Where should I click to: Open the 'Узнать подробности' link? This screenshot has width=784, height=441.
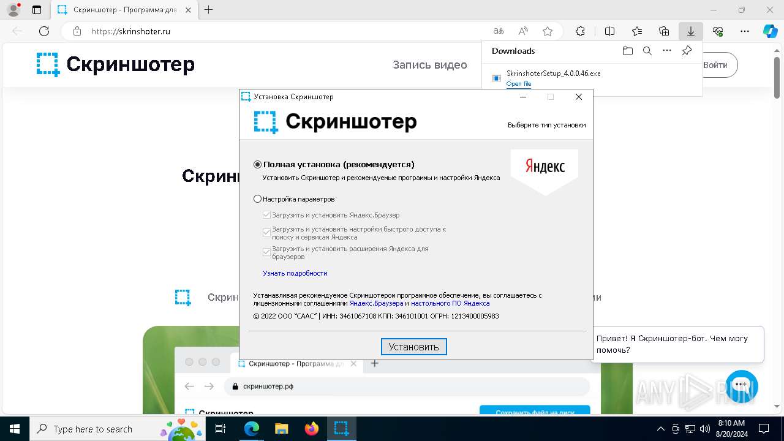[x=295, y=273]
